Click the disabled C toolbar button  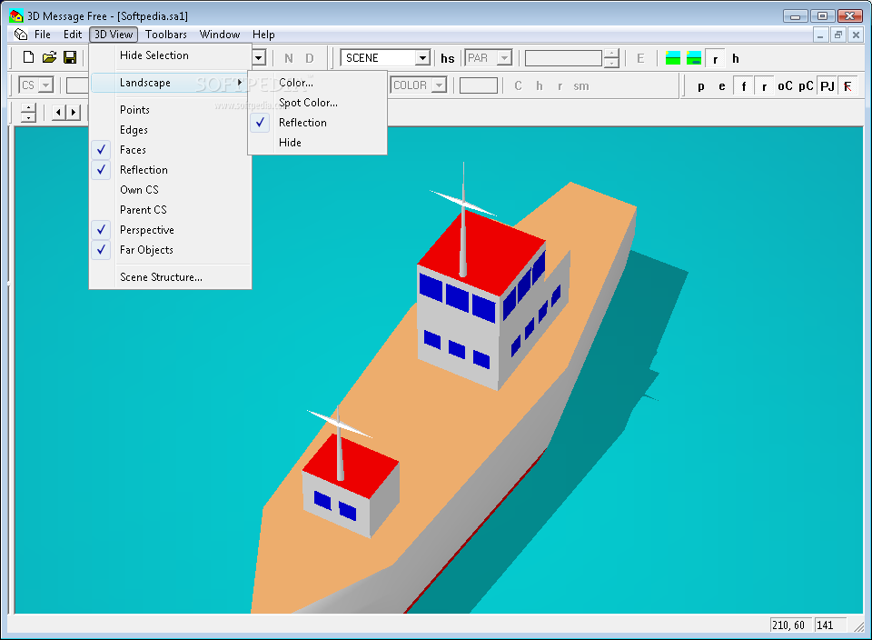[519, 86]
